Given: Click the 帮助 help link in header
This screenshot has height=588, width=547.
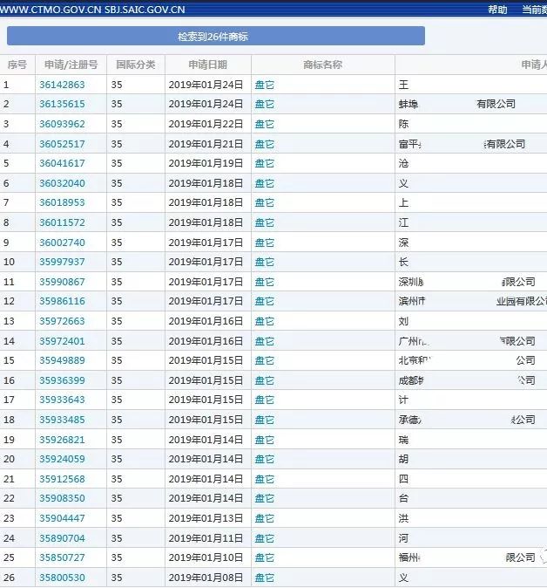Looking at the screenshot, I should [497, 10].
